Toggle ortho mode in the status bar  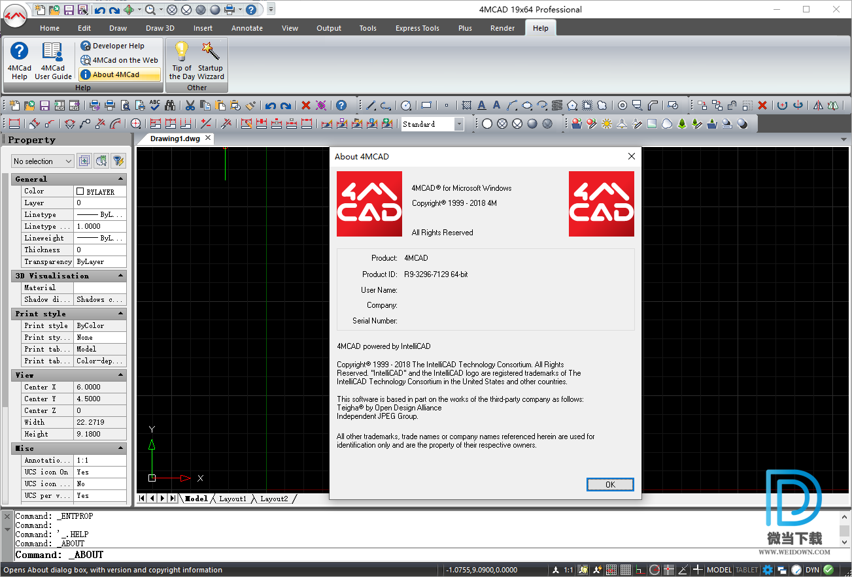(x=640, y=570)
